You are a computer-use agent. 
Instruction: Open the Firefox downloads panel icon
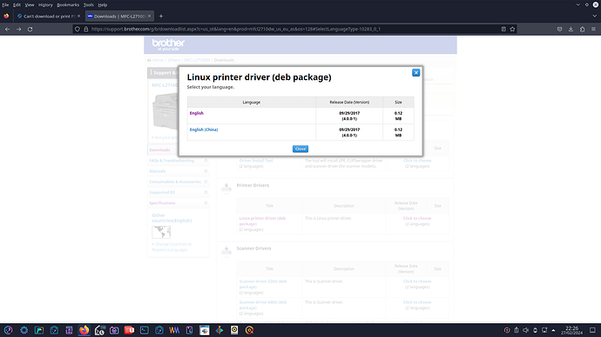pyautogui.click(x=571, y=29)
